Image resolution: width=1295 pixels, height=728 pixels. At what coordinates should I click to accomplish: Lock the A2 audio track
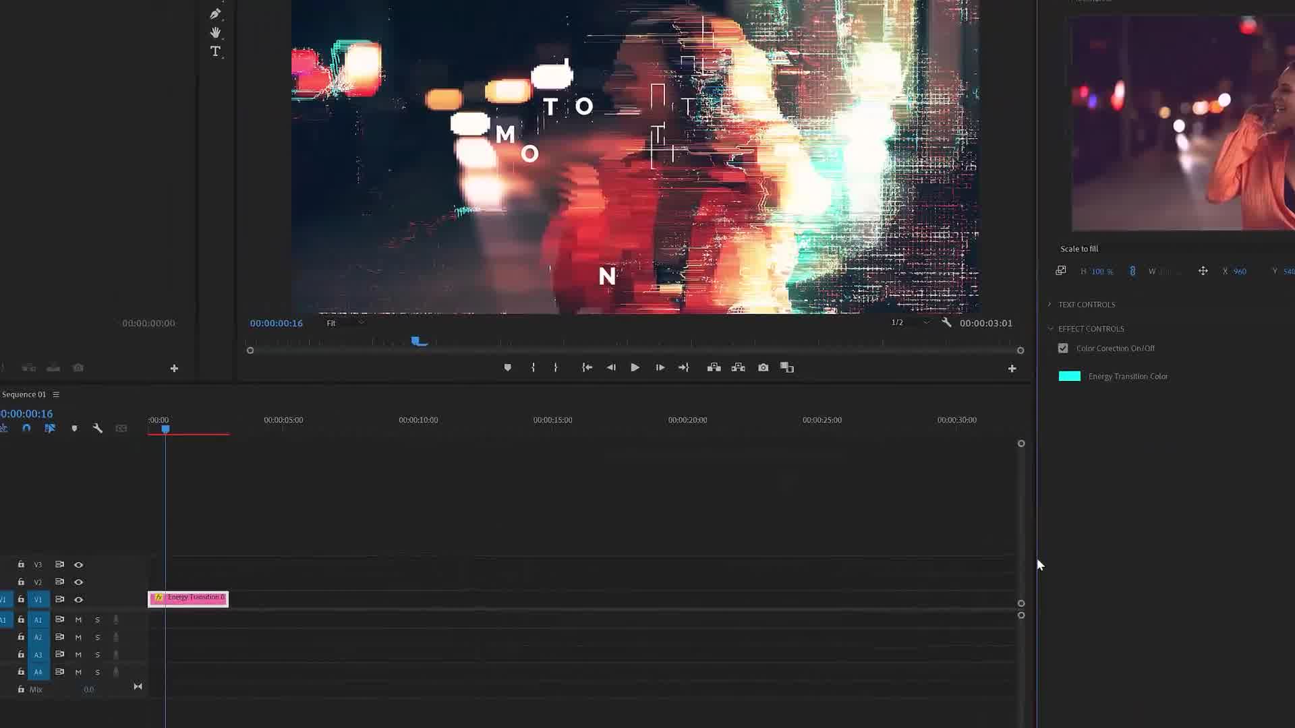click(x=21, y=637)
